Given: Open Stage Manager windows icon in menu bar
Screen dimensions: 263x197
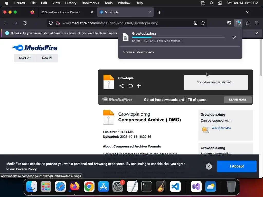Looking at the screenshot, I should pyautogui.click(x=203, y=3).
